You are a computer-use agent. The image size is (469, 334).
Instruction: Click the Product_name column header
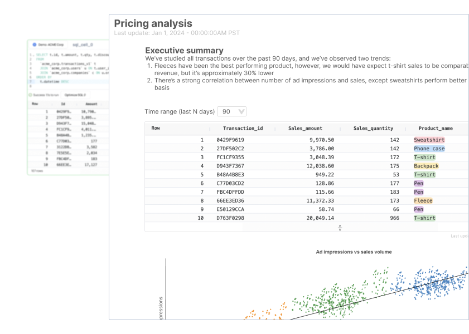(436, 128)
